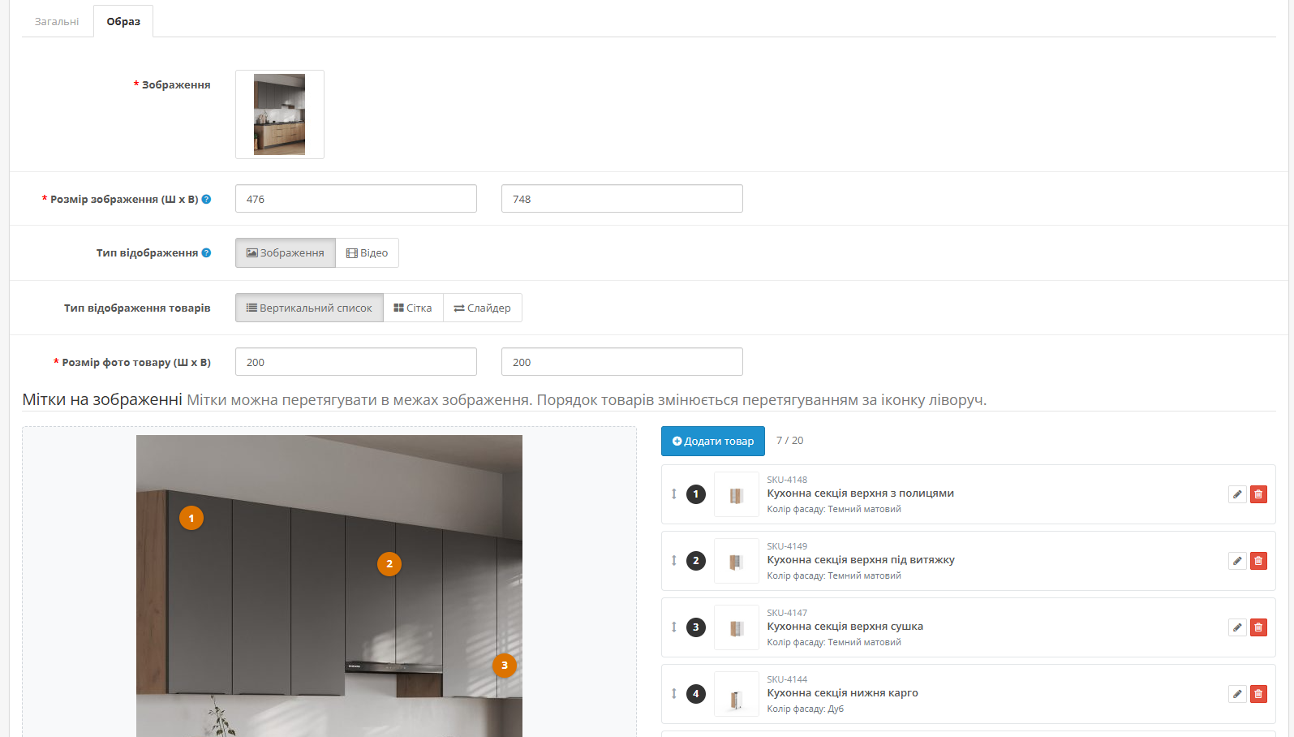Open Кухонна секція нижня карго product

[842, 693]
